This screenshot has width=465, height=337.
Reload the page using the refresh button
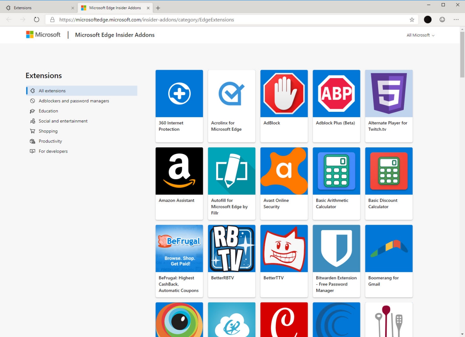coord(36,20)
